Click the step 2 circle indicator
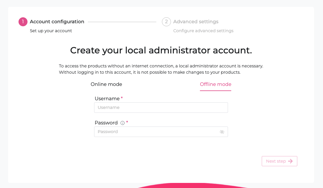This screenshot has width=323, height=188. (166, 22)
